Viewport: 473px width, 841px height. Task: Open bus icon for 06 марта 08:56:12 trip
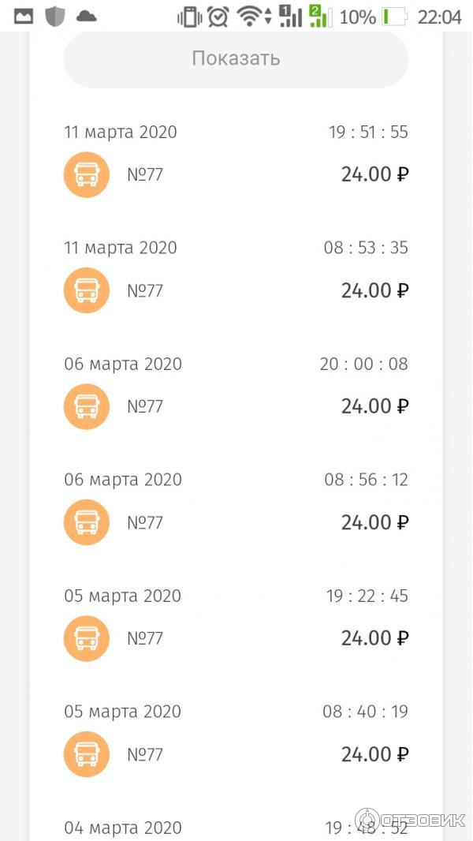pyautogui.click(x=87, y=522)
